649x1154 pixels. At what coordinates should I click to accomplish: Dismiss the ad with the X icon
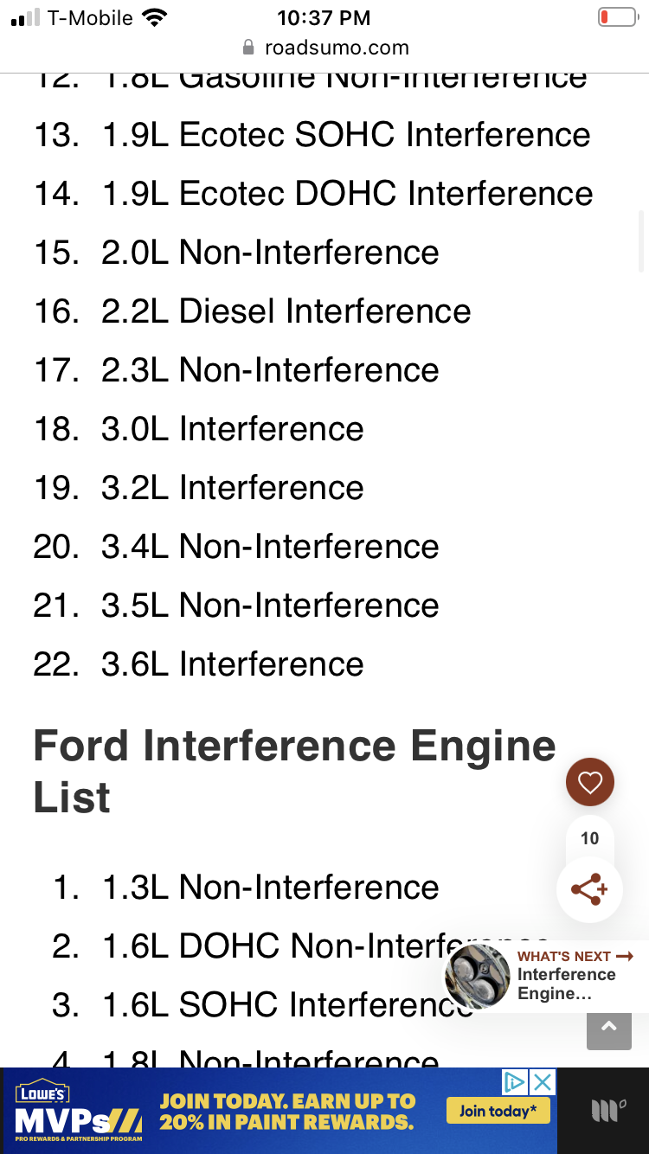(x=543, y=1081)
